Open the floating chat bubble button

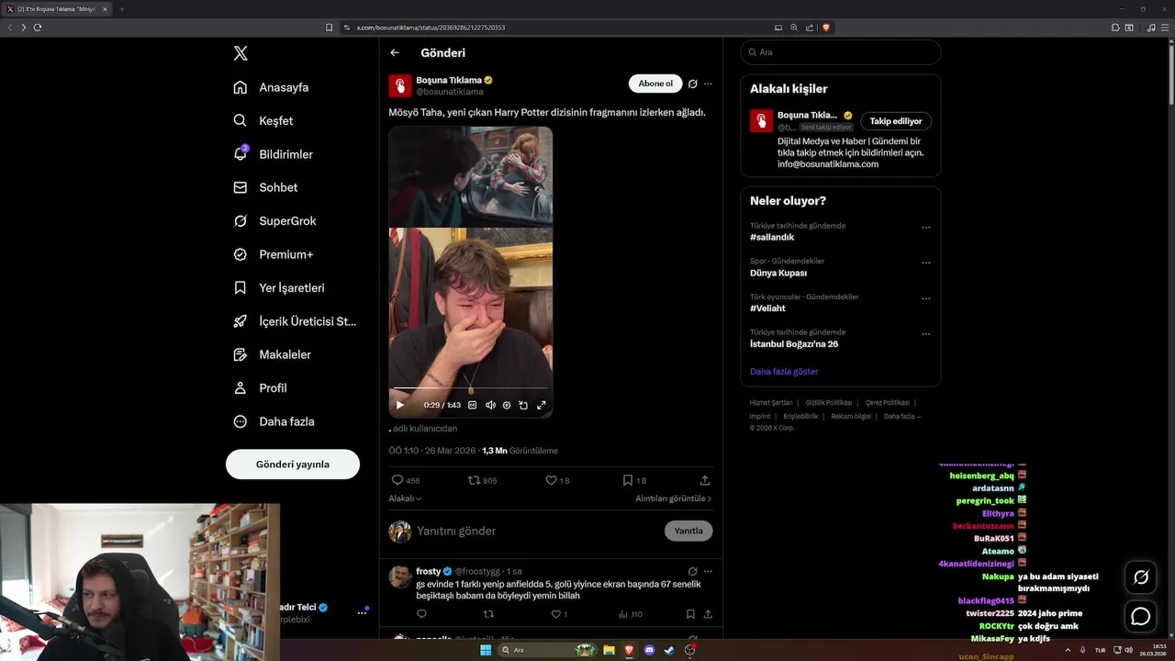[1141, 616]
